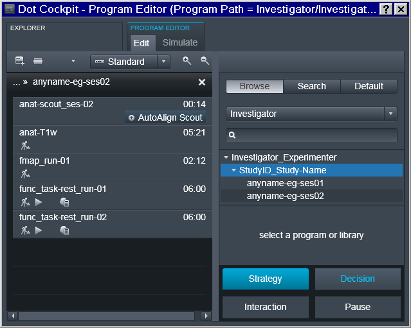
Task: Click the work person icon under func_task-rest_run-02
Action: pos(26,230)
